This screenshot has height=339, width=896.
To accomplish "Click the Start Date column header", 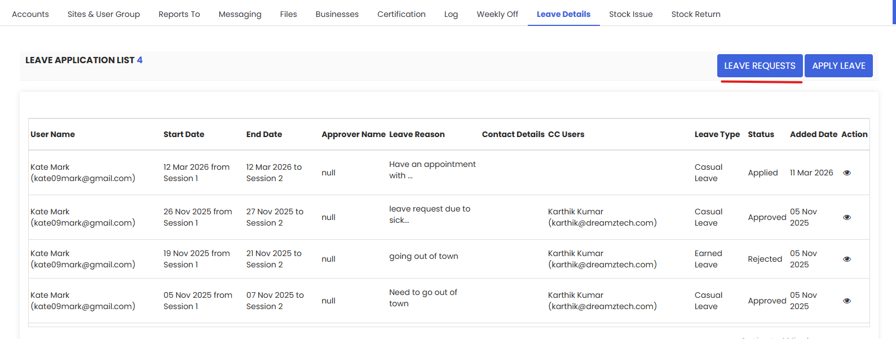I will point(184,134).
